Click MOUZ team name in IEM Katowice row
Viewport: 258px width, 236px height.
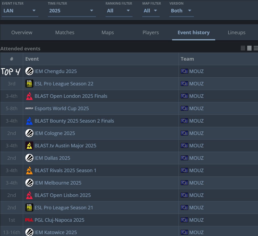pyautogui.click(x=196, y=232)
